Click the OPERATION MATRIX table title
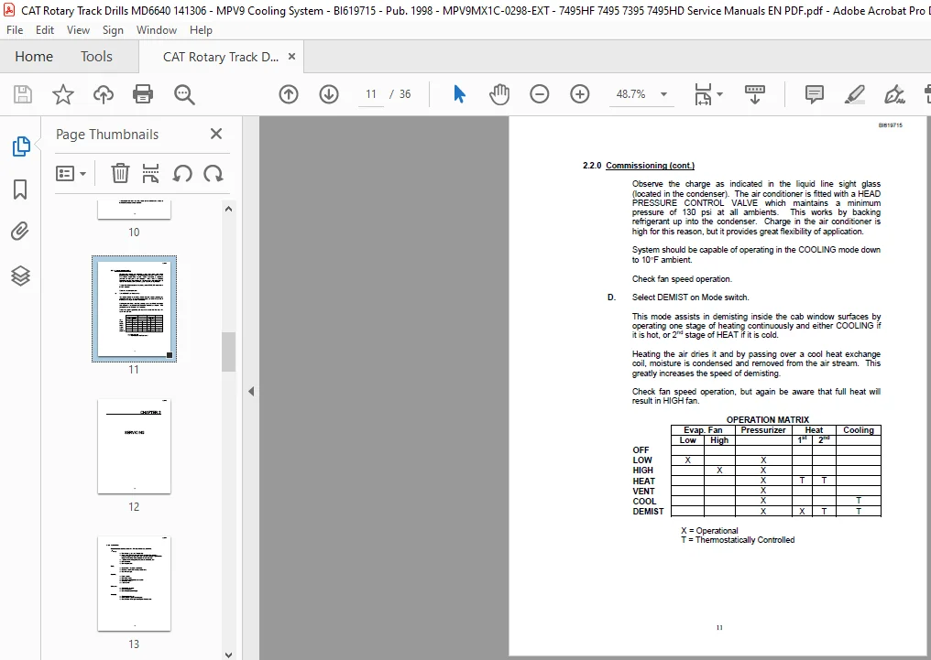The height and width of the screenshot is (660, 931). pyautogui.click(x=768, y=419)
